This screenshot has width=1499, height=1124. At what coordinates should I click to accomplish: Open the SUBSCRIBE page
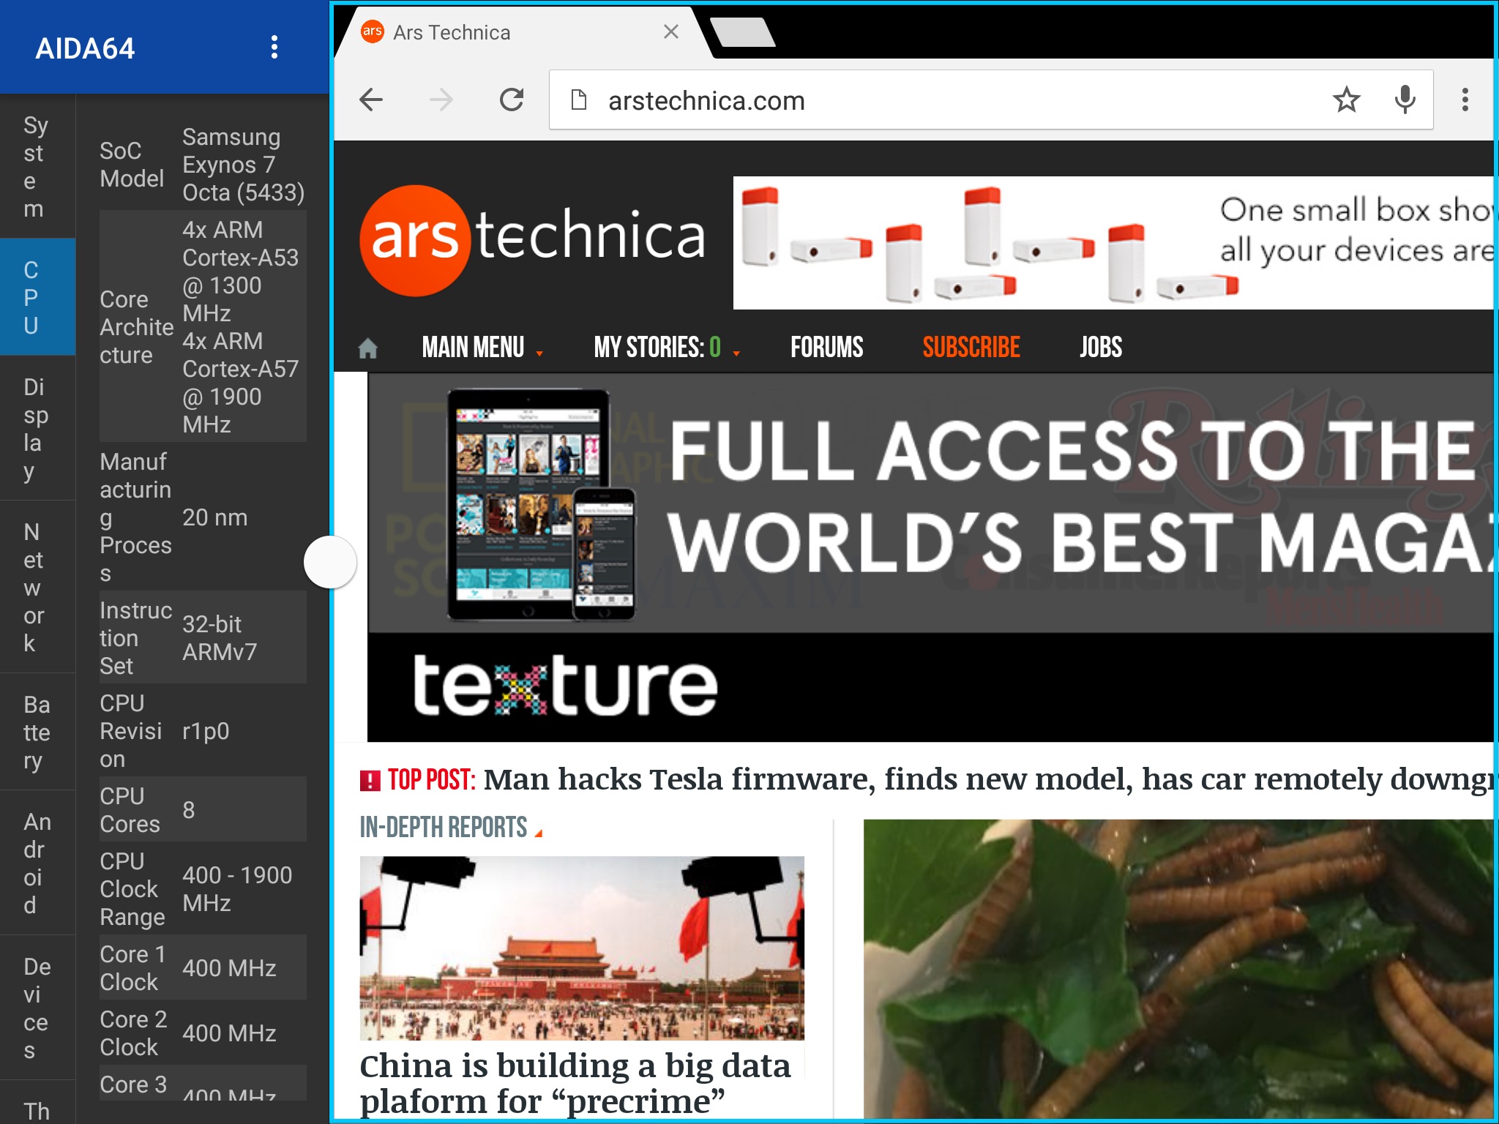click(971, 347)
